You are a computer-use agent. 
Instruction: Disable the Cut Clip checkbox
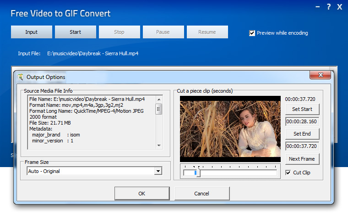[x=288, y=173]
